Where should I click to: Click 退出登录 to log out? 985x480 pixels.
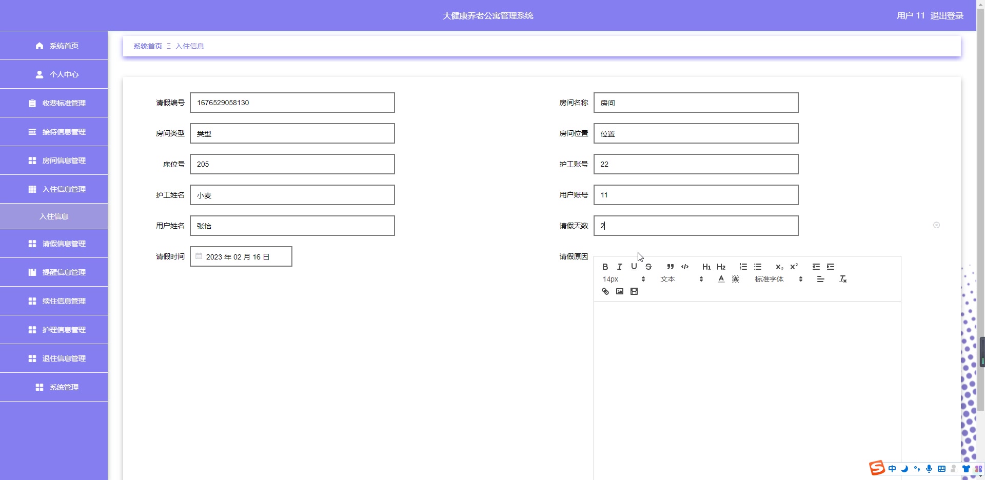click(x=947, y=15)
